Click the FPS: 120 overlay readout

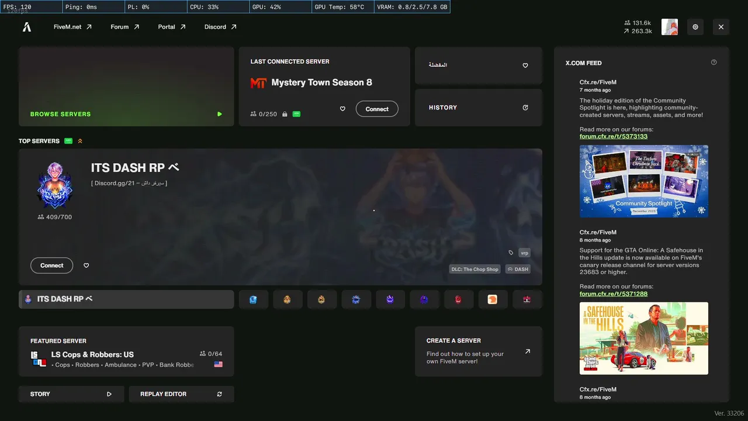31,7
